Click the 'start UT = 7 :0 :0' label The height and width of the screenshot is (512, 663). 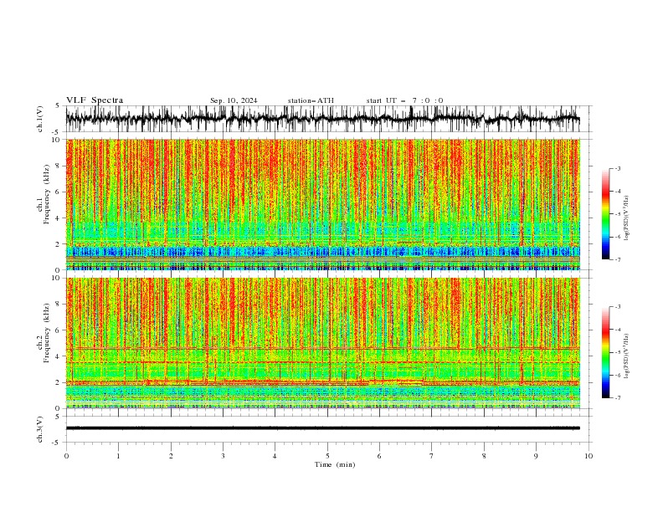click(404, 100)
